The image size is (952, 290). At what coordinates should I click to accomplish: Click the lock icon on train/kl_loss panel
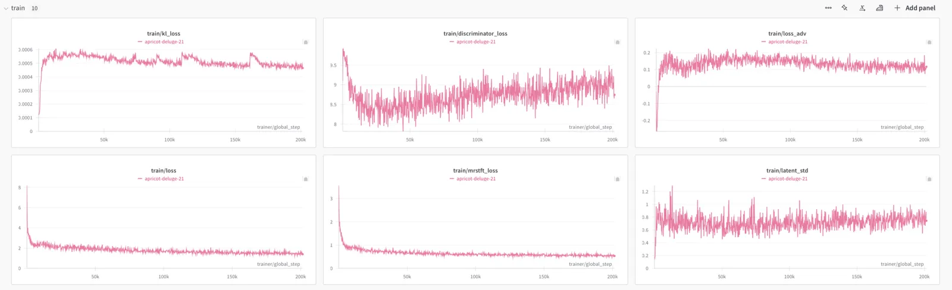pyautogui.click(x=306, y=42)
